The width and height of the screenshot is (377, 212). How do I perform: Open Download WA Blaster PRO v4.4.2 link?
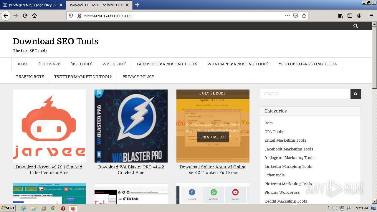131,170
